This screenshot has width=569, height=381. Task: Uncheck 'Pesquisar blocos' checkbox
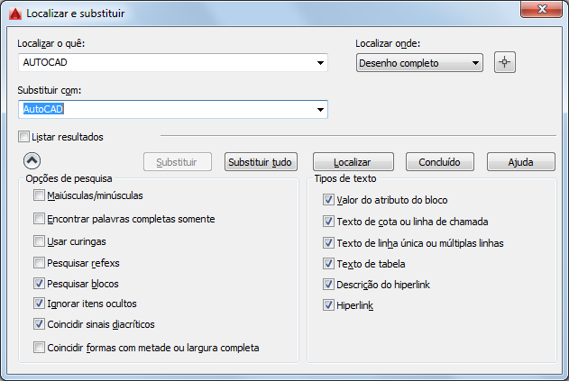pos(39,284)
